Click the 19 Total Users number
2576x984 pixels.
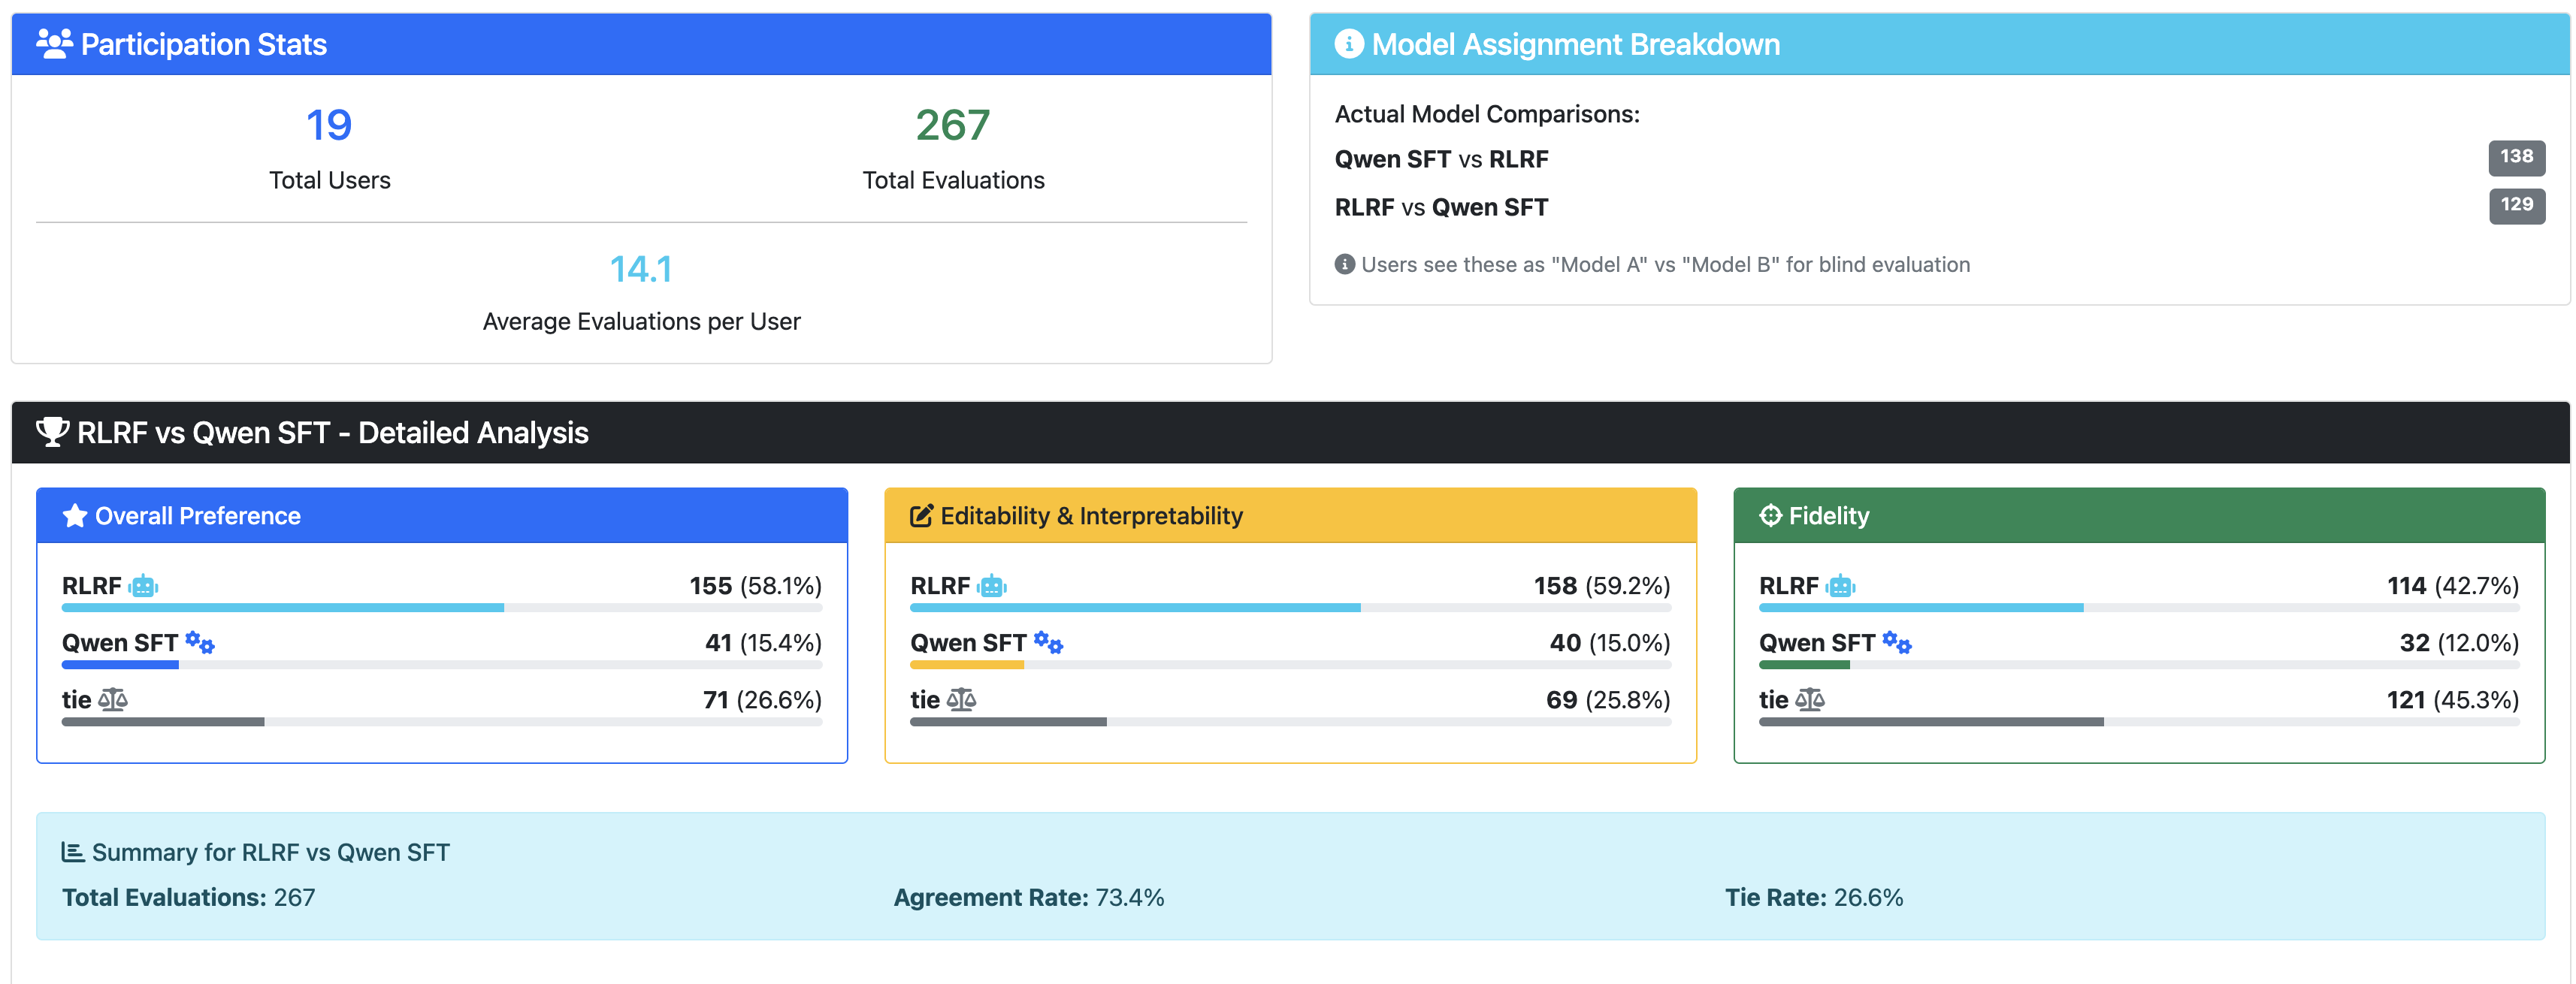[329, 125]
